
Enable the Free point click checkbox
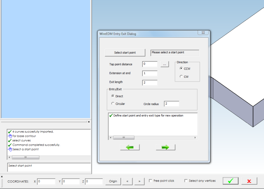[x=151, y=181]
